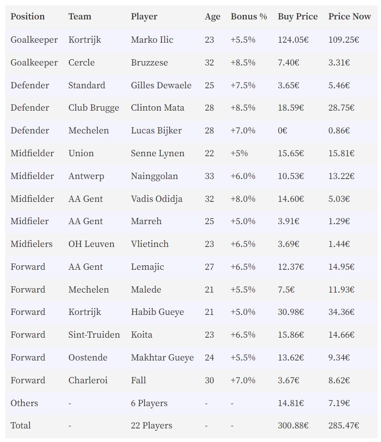This screenshot has width=381, height=442.
Task: Select the 124.05€ buy price cell
Action: tap(293, 40)
